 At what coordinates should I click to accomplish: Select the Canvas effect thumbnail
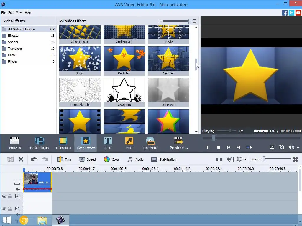[x=168, y=61]
